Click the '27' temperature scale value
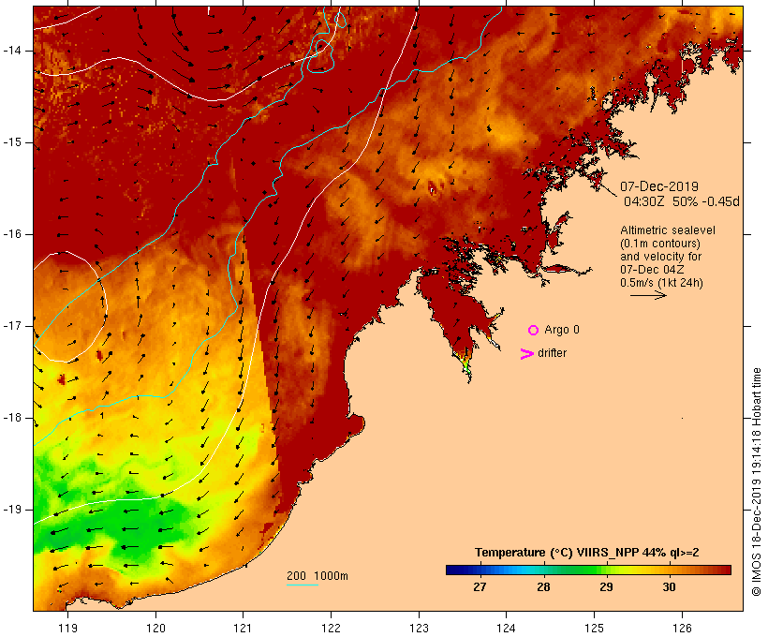The height and width of the screenshot is (637, 768). (480, 587)
